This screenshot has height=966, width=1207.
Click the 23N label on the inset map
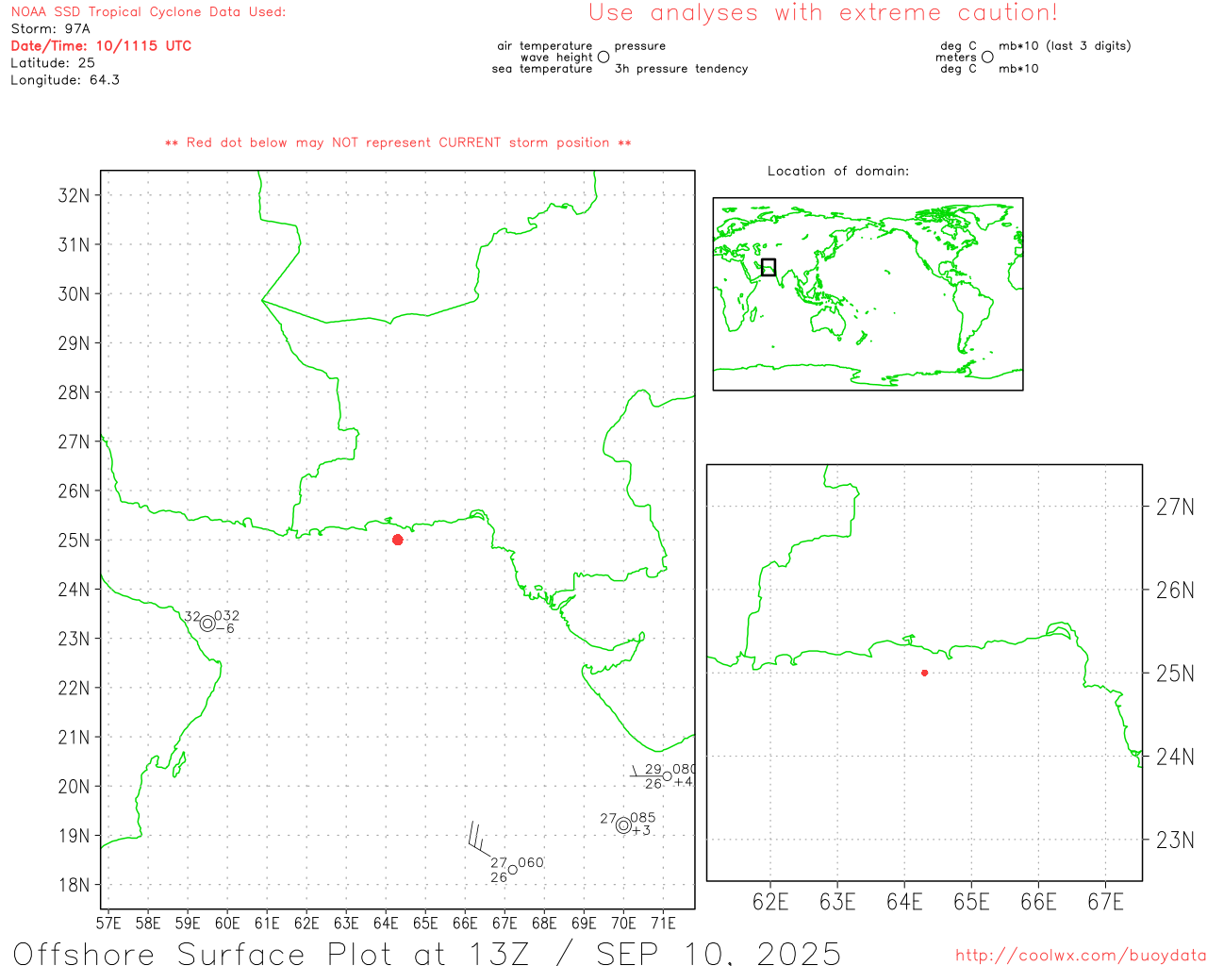click(x=1175, y=840)
